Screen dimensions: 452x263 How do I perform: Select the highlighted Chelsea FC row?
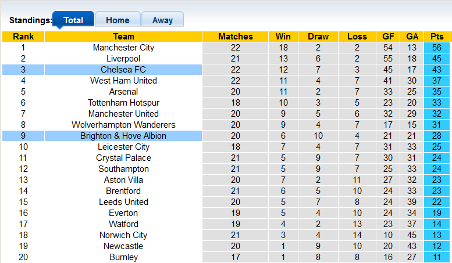pyautogui.click(x=123, y=70)
